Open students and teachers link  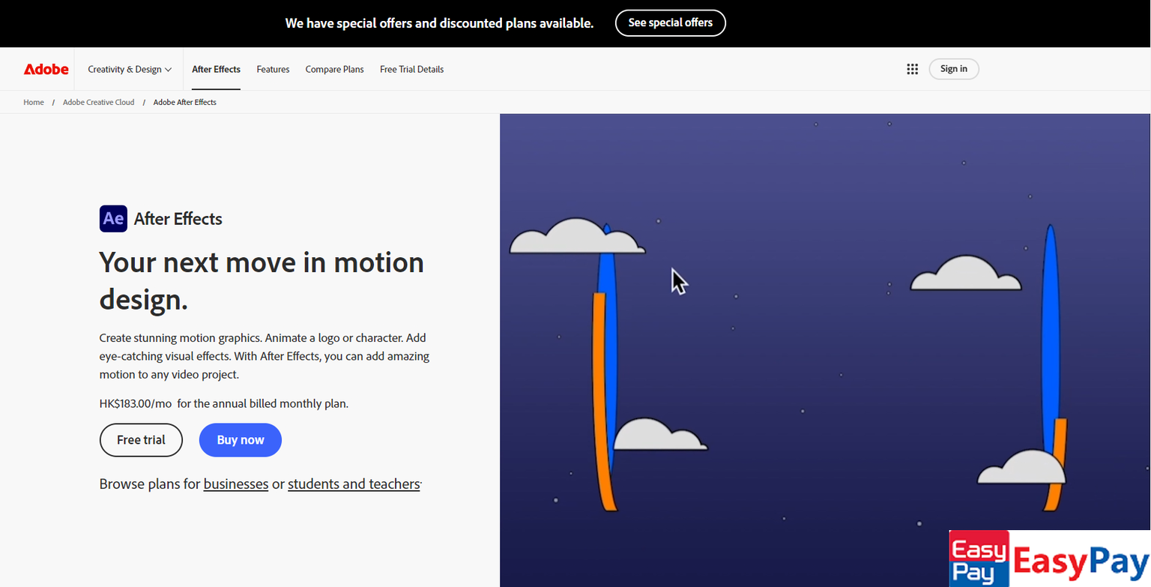click(354, 484)
